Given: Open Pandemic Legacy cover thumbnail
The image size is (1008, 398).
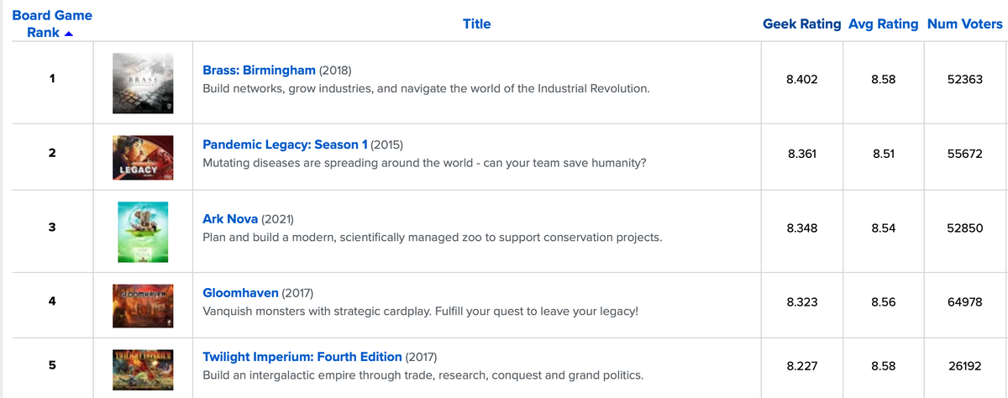Looking at the screenshot, I should 143,157.
